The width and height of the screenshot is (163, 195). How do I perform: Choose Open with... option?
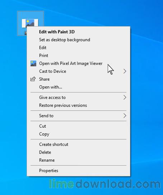coord(51,87)
